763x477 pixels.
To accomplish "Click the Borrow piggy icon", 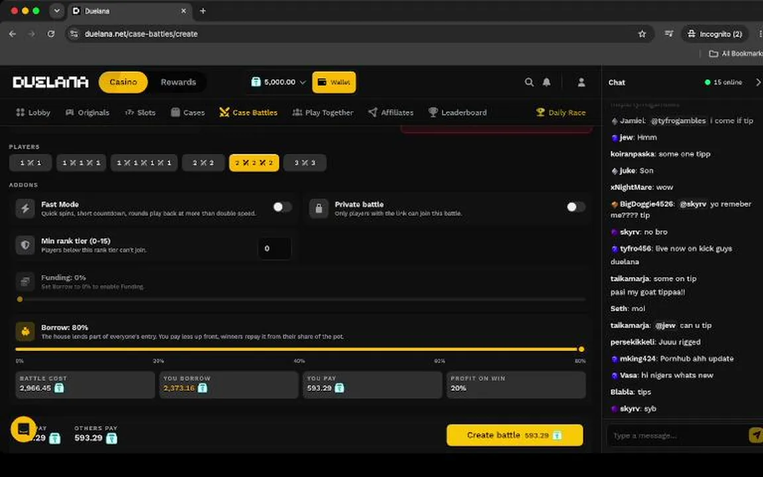I will coord(25,331).
